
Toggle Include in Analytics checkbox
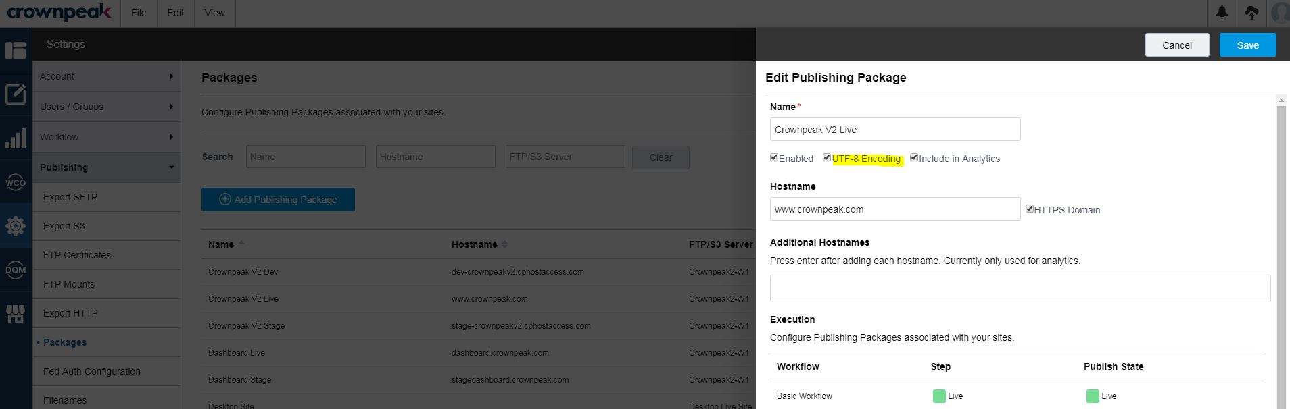click(x=914, y=158)
